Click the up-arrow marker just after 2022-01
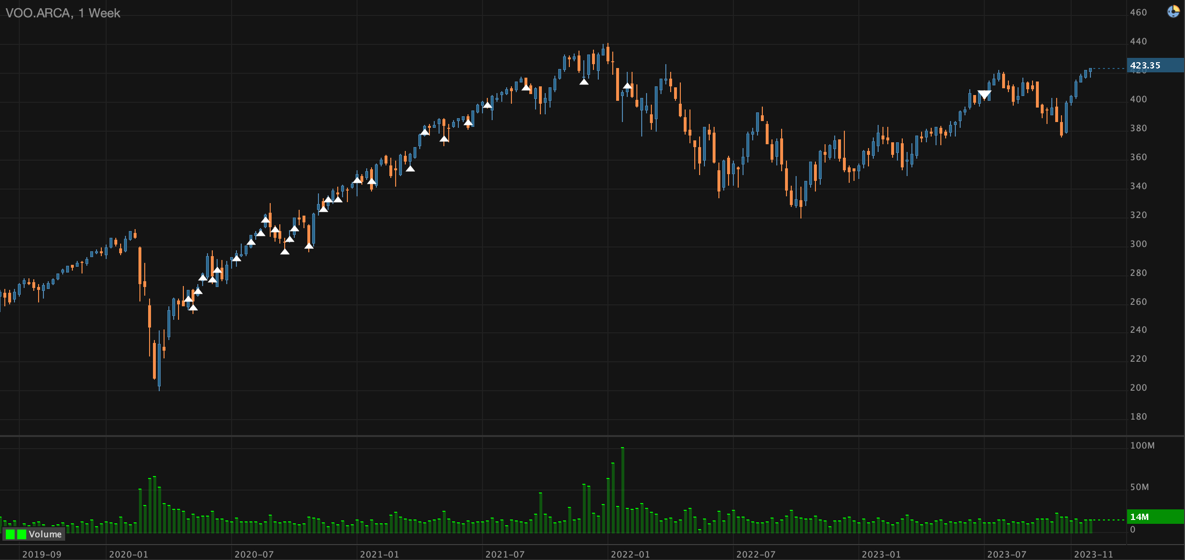Screen dimensions: 1185x560 point(627,86)
